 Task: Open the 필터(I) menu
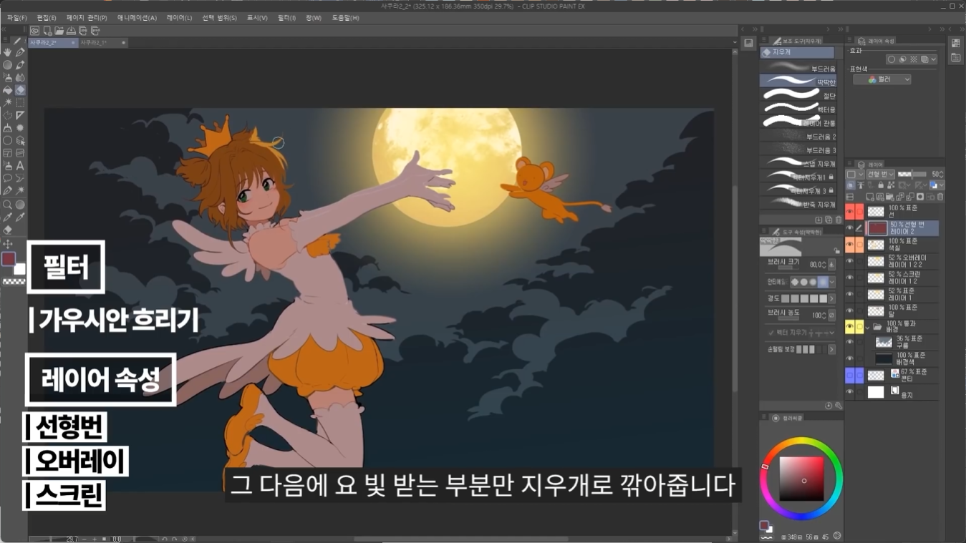click(286, 17)
